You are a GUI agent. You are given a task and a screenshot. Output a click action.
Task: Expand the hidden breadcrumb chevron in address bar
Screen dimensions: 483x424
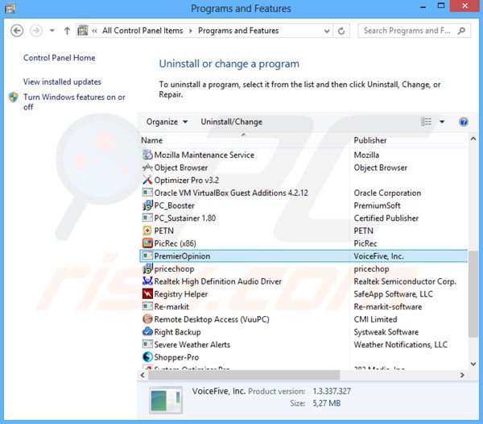(94, 31)
